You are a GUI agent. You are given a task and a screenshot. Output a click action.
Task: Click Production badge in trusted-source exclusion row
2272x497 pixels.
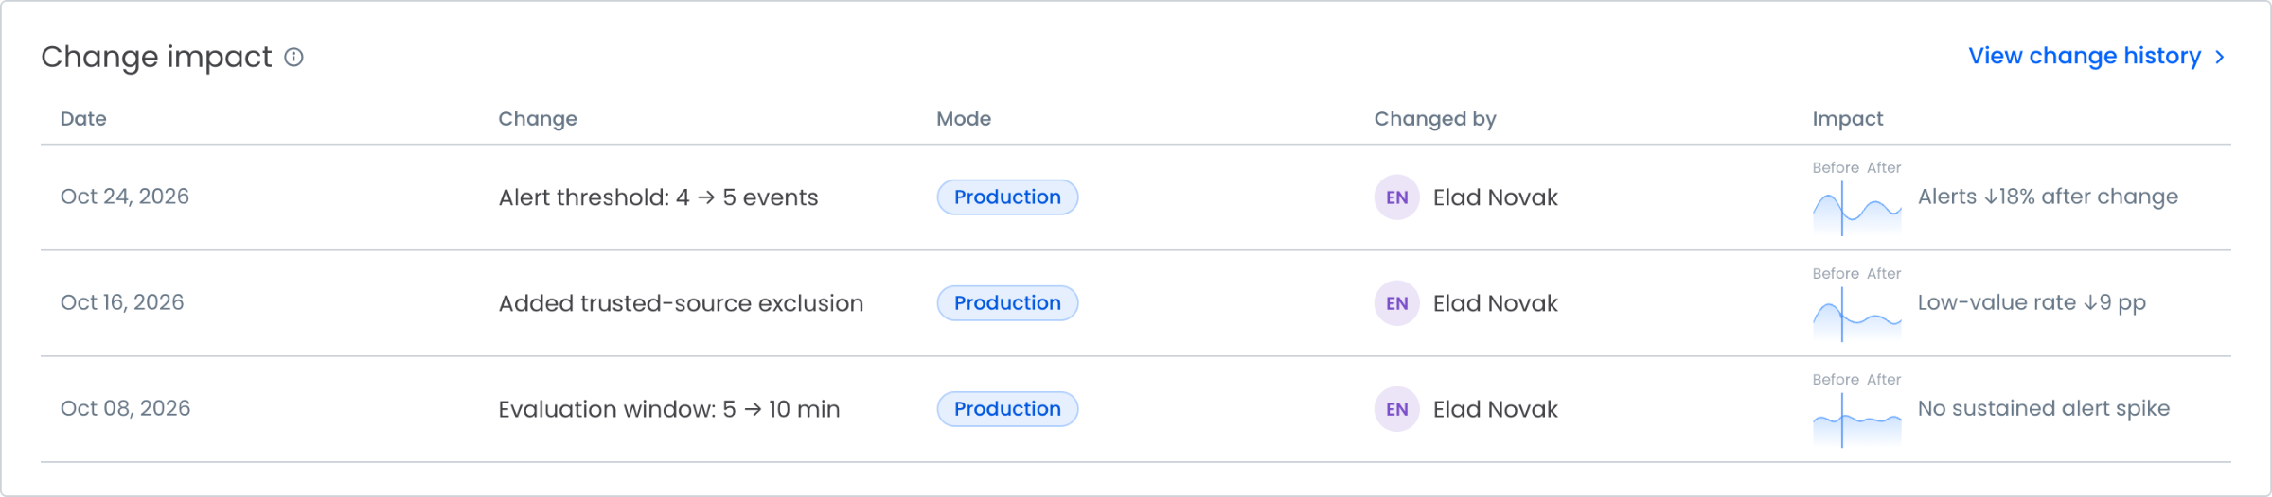click(x=1007, y=303)
